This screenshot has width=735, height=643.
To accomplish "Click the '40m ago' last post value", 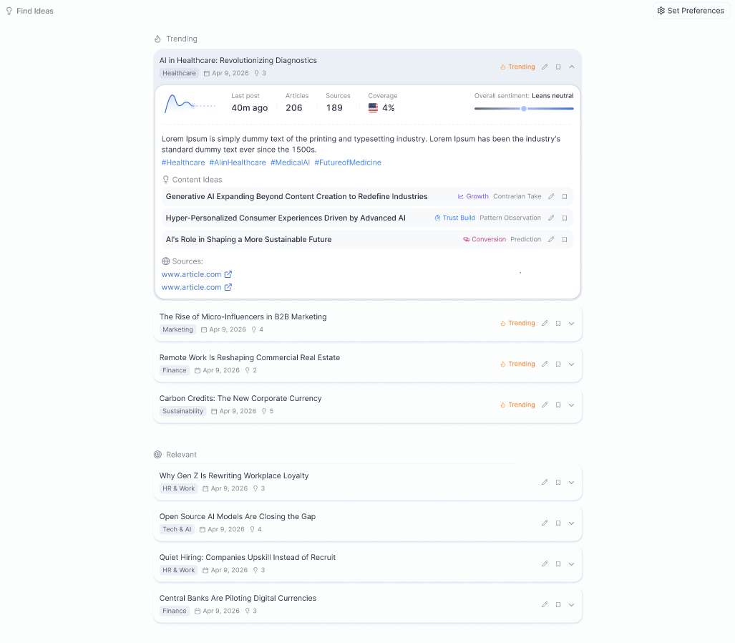I will click(x=249, y=108).
